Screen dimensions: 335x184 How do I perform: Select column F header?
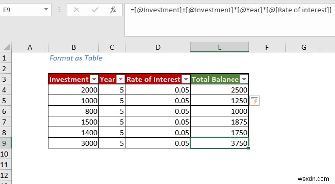(x=267, y=47)
